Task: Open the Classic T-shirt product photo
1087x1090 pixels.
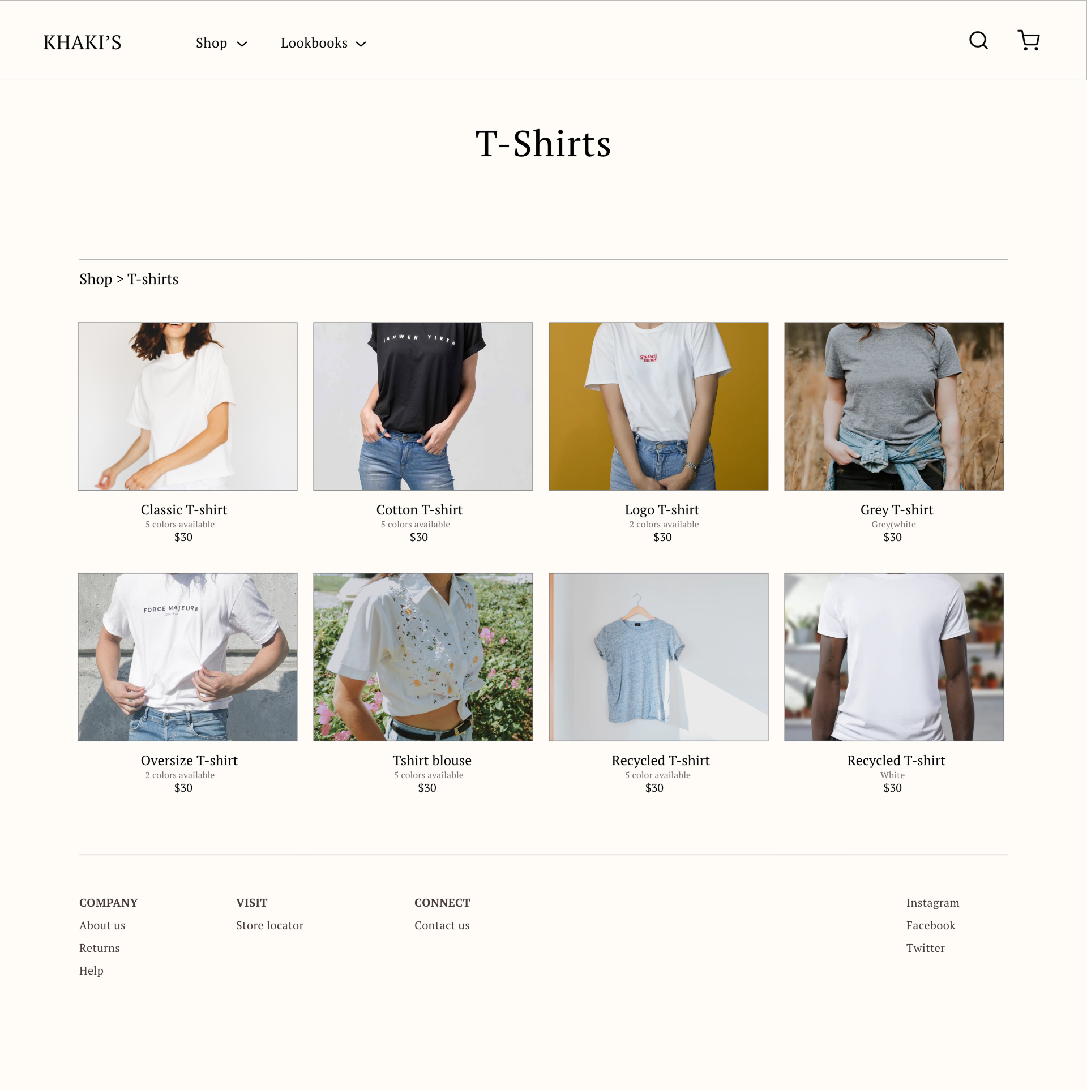Action: [x=187, y=406]
